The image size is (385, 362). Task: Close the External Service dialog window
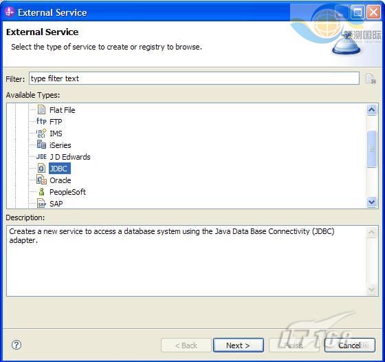373,12
